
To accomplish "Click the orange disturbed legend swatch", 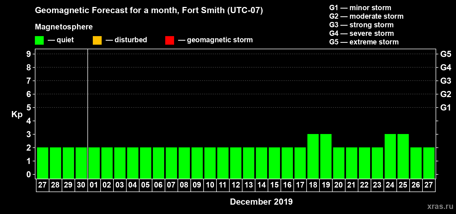I will [97, 40].
